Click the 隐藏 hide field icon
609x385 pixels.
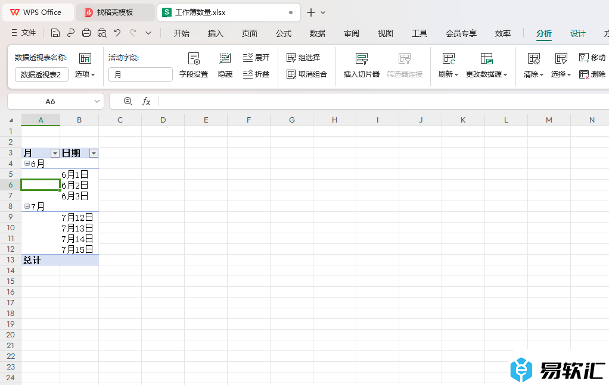pyautogui.click(x=225, y=65)
